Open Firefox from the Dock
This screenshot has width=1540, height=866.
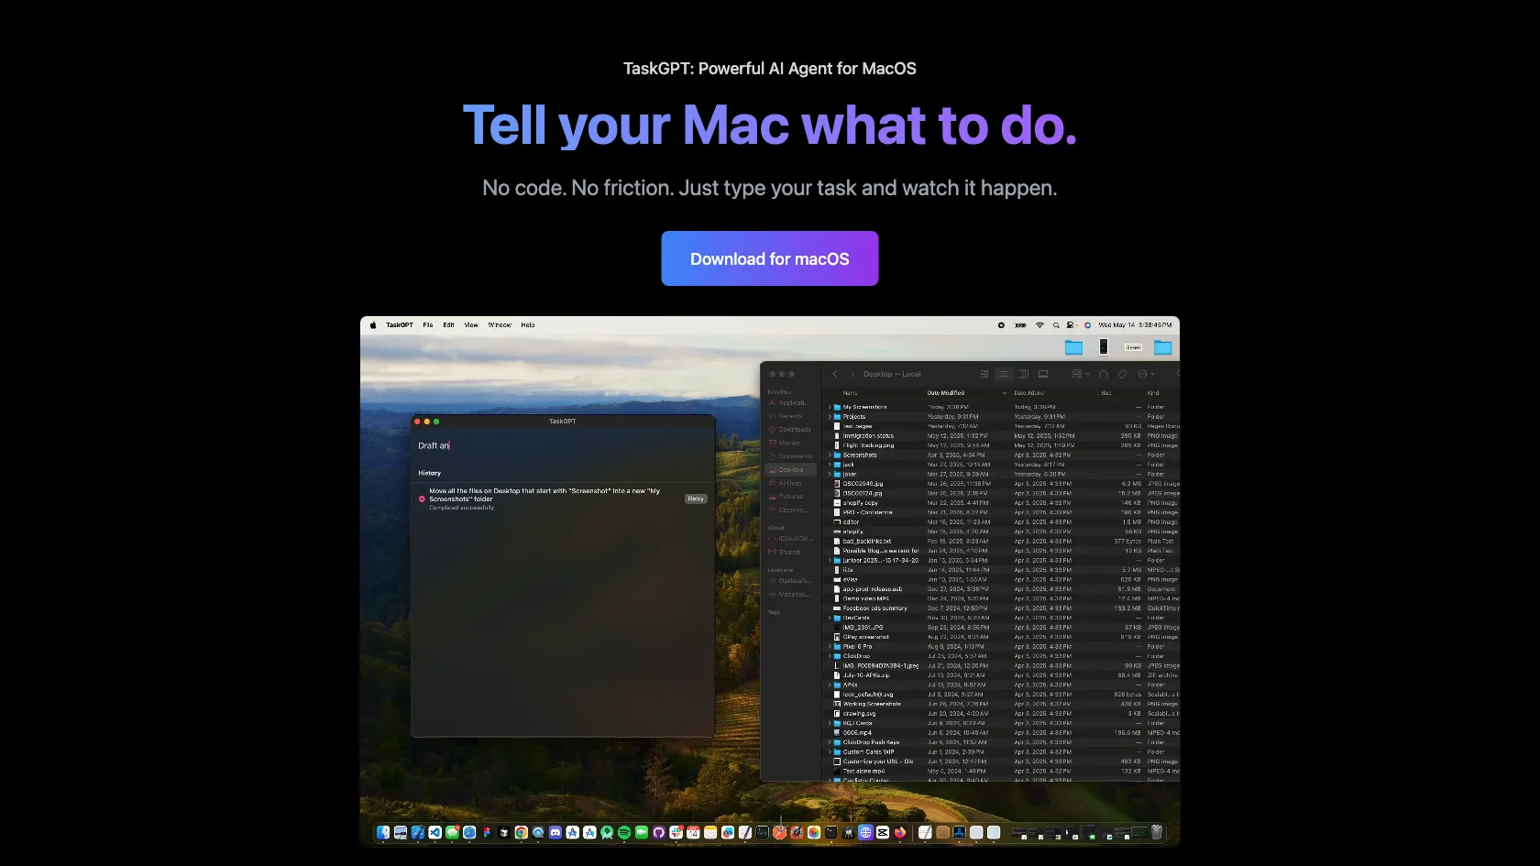tap(900, 832)
